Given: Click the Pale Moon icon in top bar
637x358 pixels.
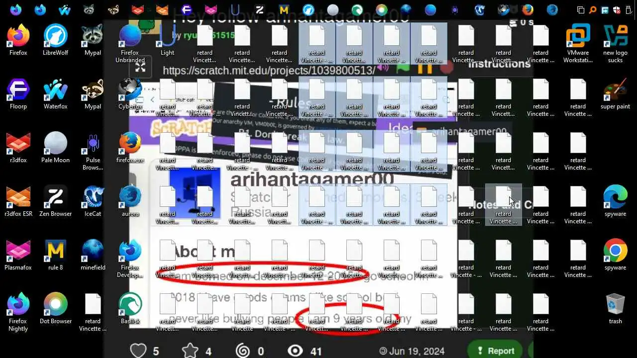Looking at the screenshot, I should (x=333, y=9).
